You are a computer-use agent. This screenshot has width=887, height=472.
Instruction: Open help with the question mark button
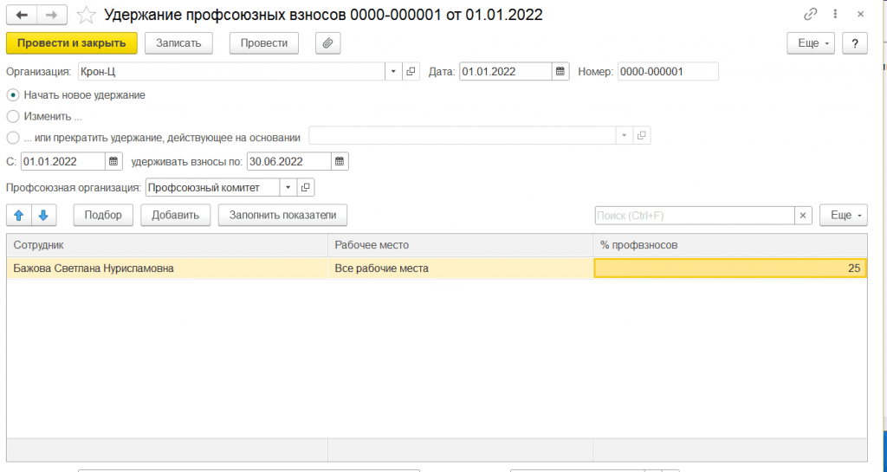click(x=855, y=43)
